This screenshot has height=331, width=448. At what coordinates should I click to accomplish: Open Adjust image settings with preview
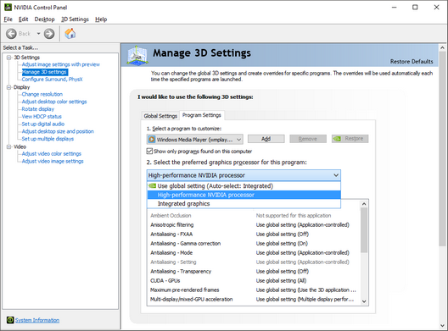click(61, 64)
